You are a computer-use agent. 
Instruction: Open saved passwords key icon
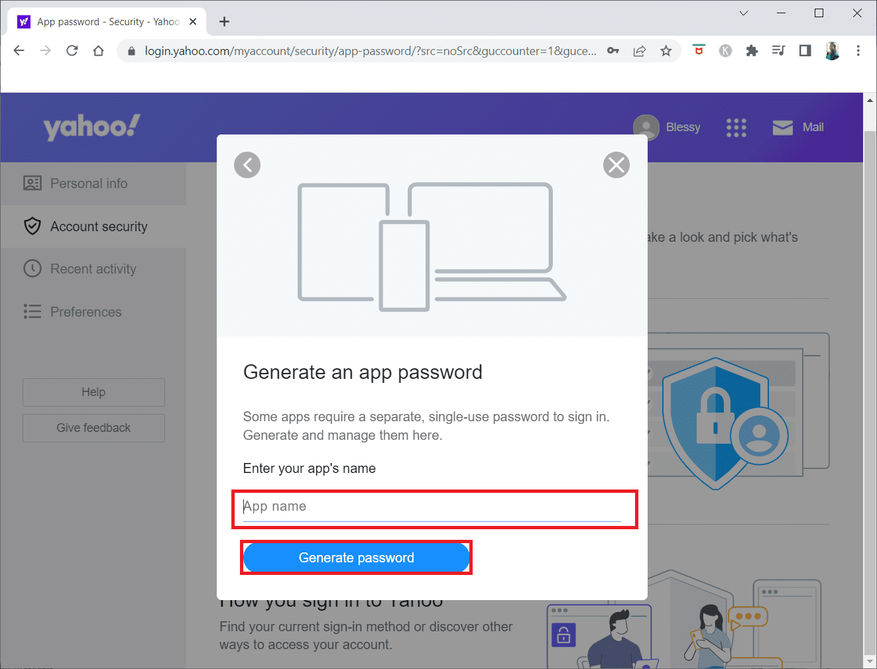point(613,50)
